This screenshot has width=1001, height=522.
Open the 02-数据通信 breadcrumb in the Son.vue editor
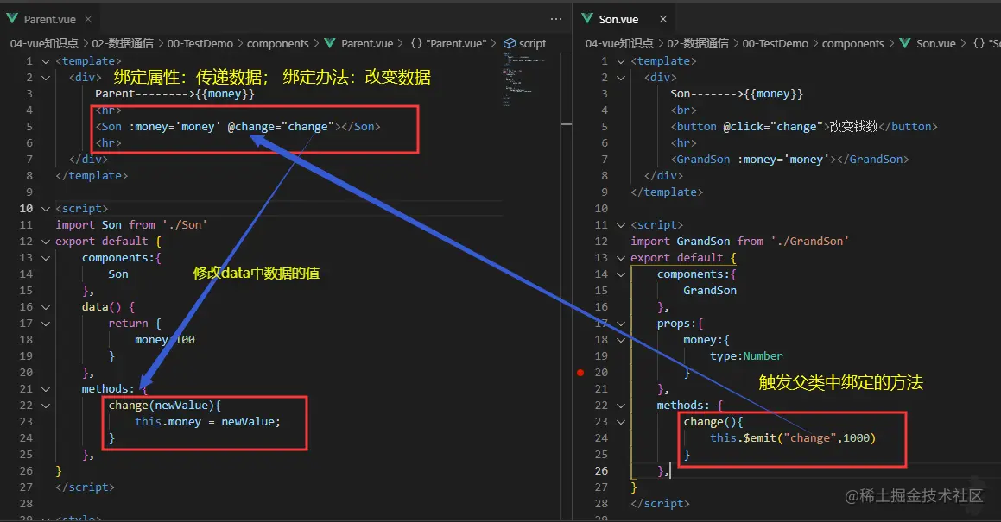(x=698, y=43)
